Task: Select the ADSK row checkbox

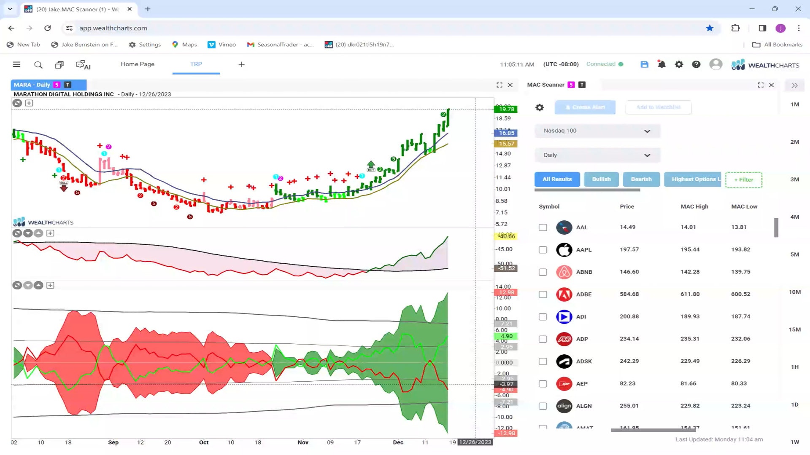Action: [x=543, y=361]
